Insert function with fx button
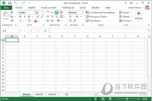Viewport: 153px width, 101px height. coord(45,31)
